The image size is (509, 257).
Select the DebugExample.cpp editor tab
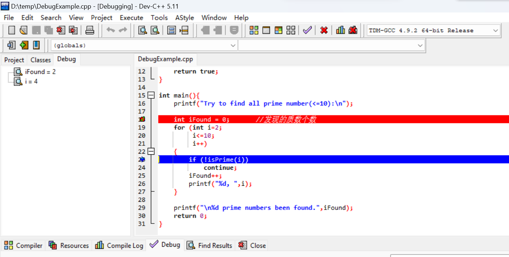coord(165,59)
